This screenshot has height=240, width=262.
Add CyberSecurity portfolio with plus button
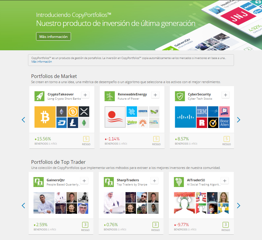(226, 95)
